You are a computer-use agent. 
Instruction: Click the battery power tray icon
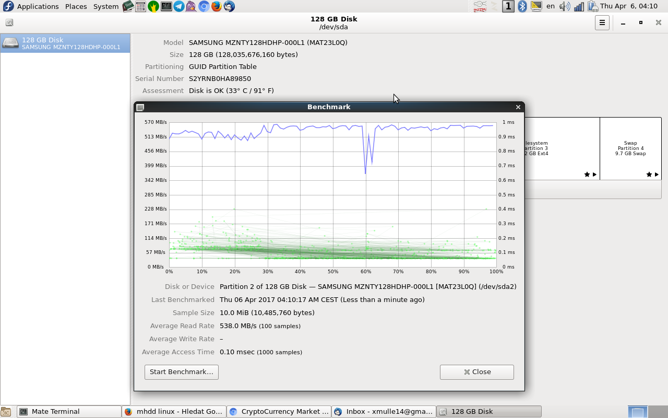(592, 6)
